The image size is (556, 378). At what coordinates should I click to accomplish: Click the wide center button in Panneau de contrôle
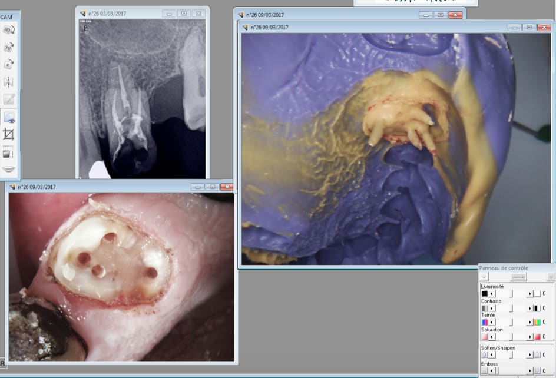coord(518,277)
